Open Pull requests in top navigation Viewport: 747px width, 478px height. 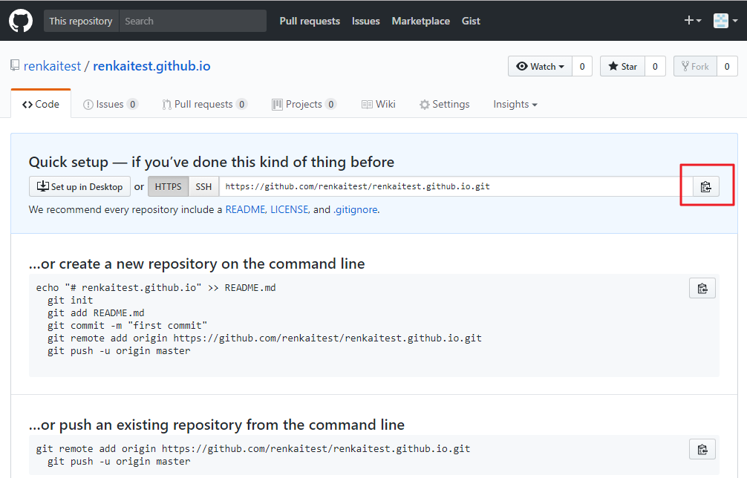(x=310, y=21)
